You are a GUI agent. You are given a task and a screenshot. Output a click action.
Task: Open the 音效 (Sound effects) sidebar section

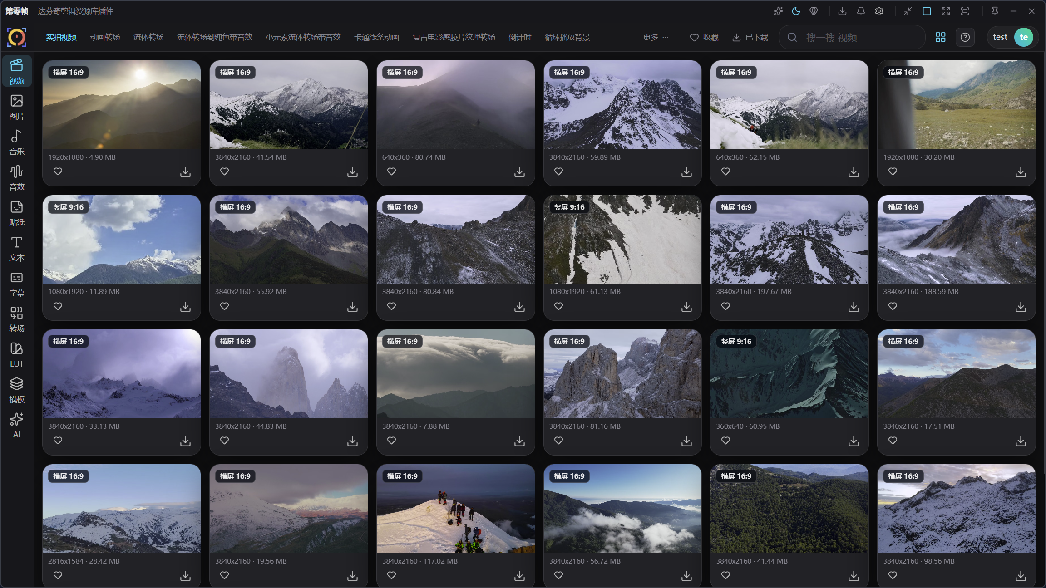17,178
